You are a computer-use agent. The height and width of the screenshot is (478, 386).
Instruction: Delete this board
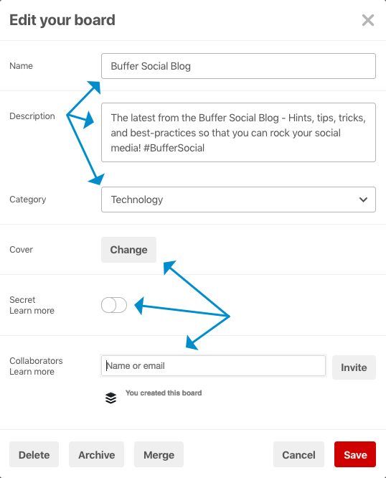[34, 454]
